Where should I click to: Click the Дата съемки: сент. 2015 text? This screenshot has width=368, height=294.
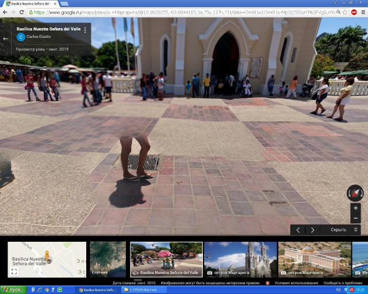tap(134, 283)
